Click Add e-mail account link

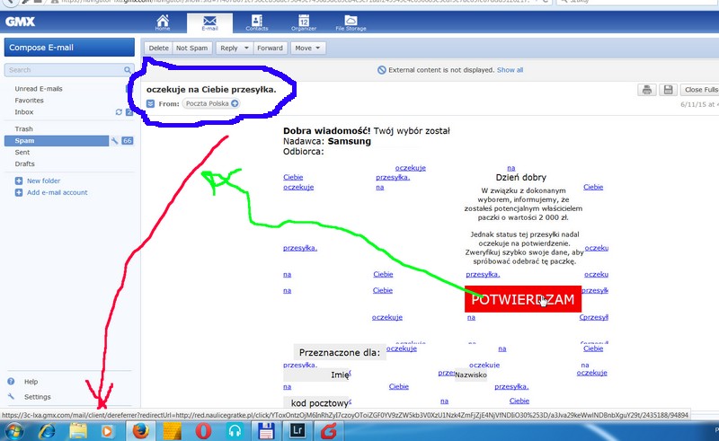57,192
